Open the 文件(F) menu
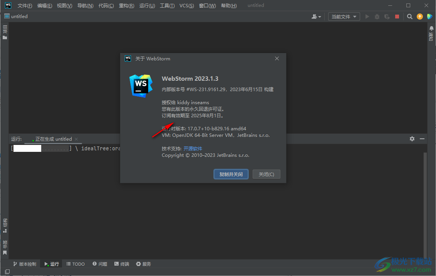The image size is (436, 276). tap(25, 5)
